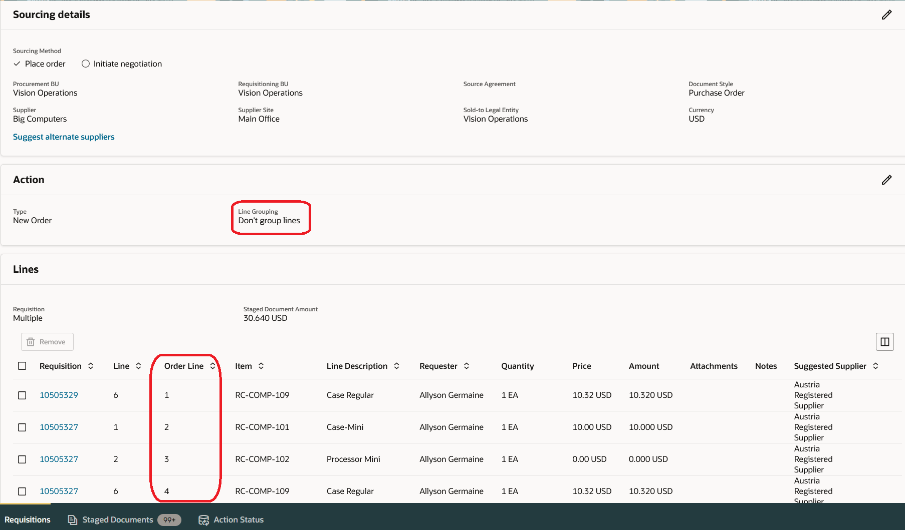
Task: Click the RC-COMP-102 item cell
Action: (262, 459)
